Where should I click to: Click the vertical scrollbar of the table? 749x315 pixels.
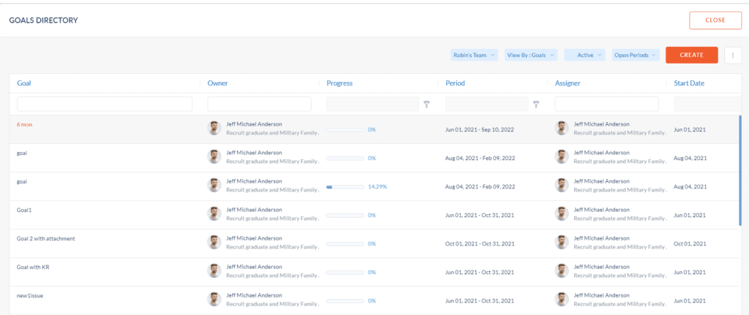click(x=740, y=170)
